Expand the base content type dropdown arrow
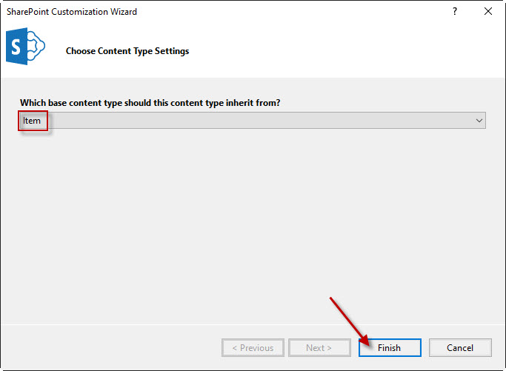This screenshot has width=506, height=371. [479, 121]
